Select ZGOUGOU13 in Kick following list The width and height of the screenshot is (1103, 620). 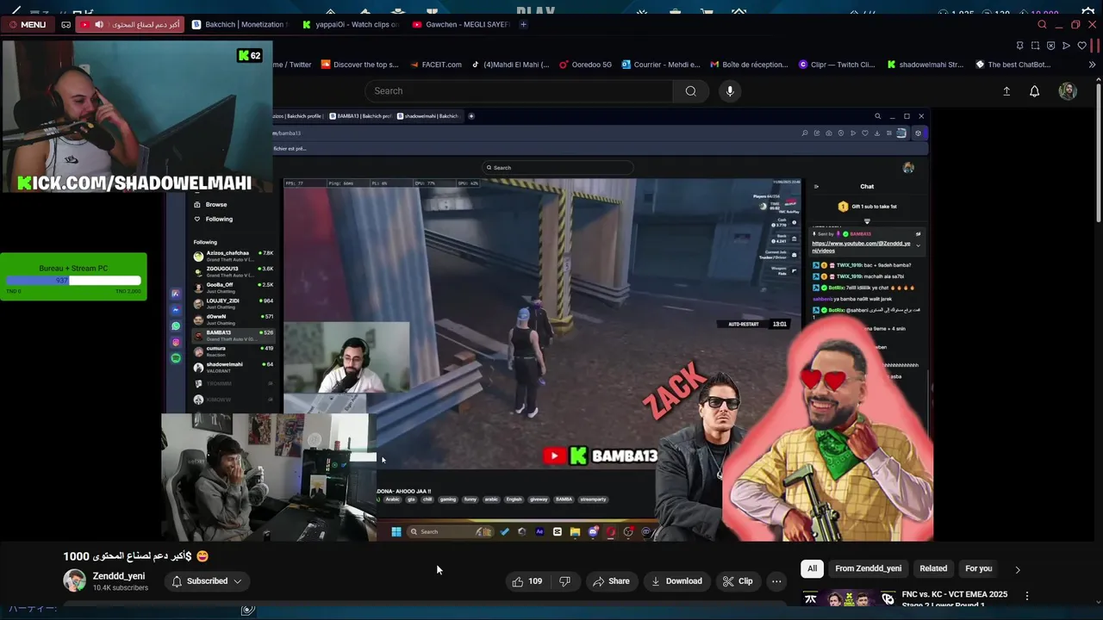point(233,271)
